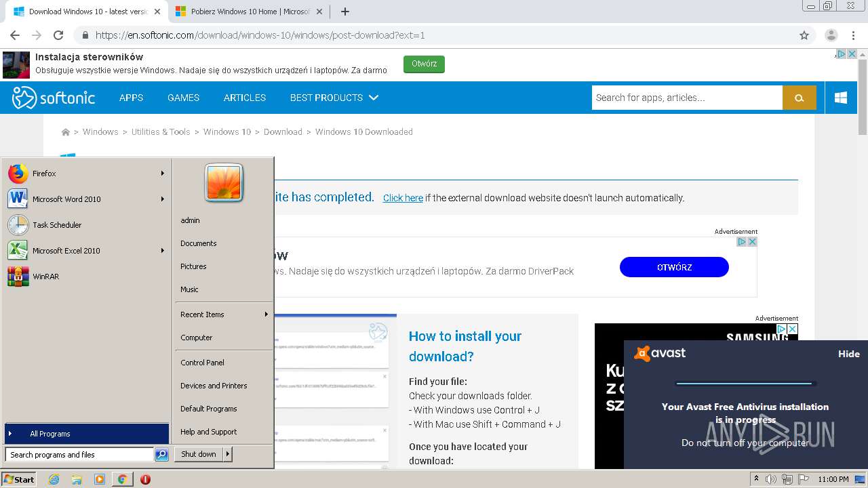The height and width of the screenshot is (488, 868).
Task: Close the Samsung ad with X icon
Action: (792, 329)
